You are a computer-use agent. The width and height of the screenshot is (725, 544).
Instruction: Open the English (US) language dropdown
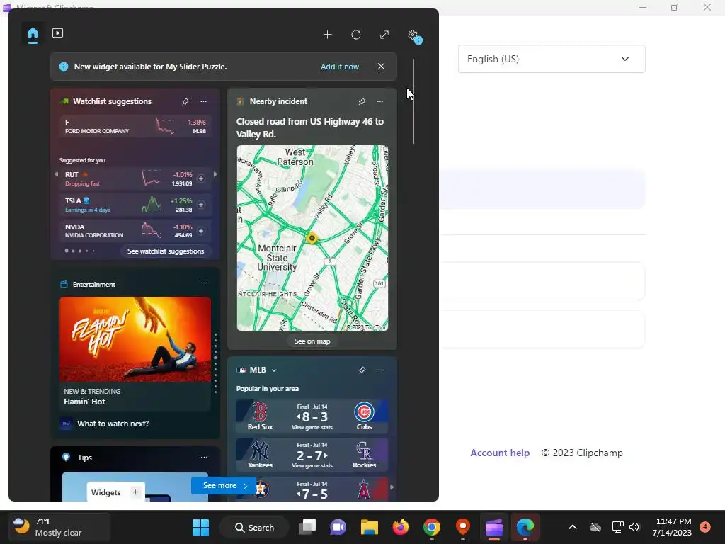tap(552, 59)
